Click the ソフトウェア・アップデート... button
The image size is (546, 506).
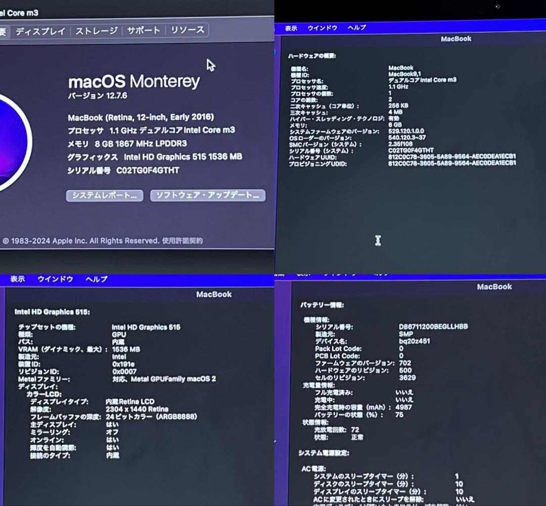click(x=208, y=195)
